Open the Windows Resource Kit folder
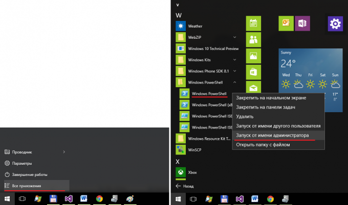 [x=204, y=138]
